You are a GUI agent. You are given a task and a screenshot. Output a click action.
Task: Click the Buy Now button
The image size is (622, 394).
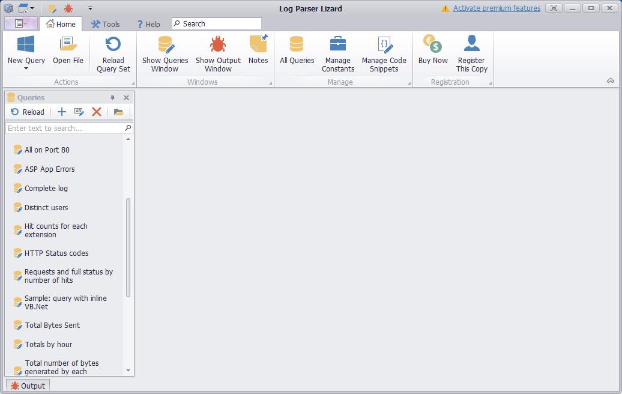tap(433, 50)
